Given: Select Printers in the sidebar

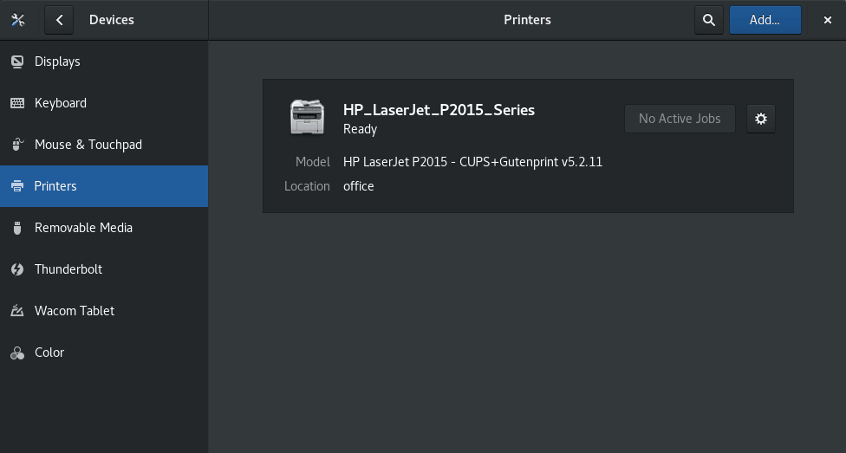Looking at the screenshot, I should coord(55,186).
